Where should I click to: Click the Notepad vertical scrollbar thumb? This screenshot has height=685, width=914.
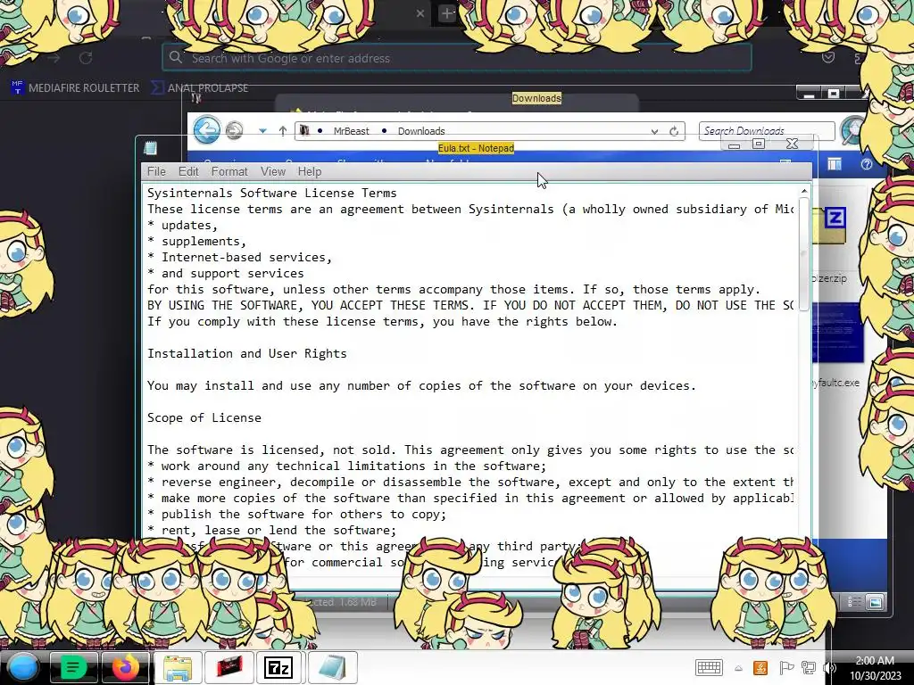(804, 254)
